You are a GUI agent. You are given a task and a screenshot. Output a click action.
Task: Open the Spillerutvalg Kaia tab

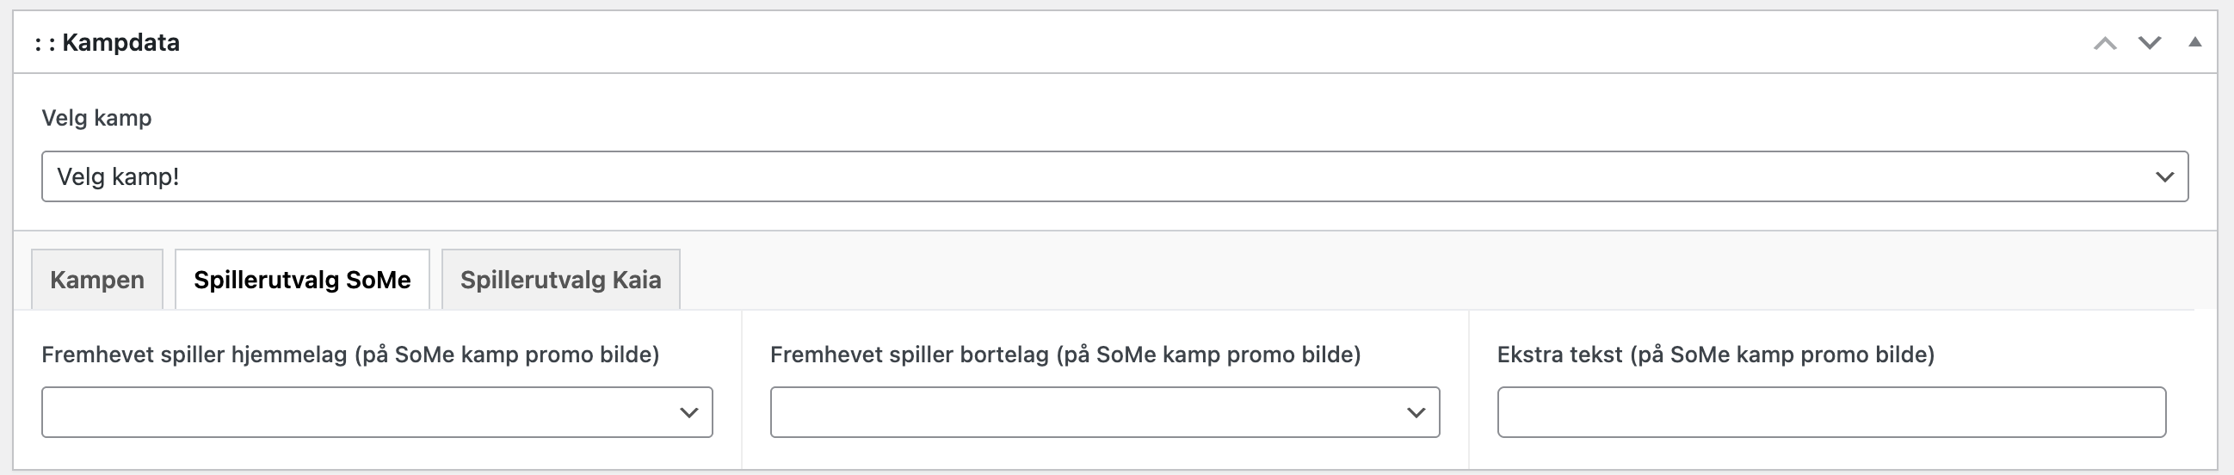560,280
